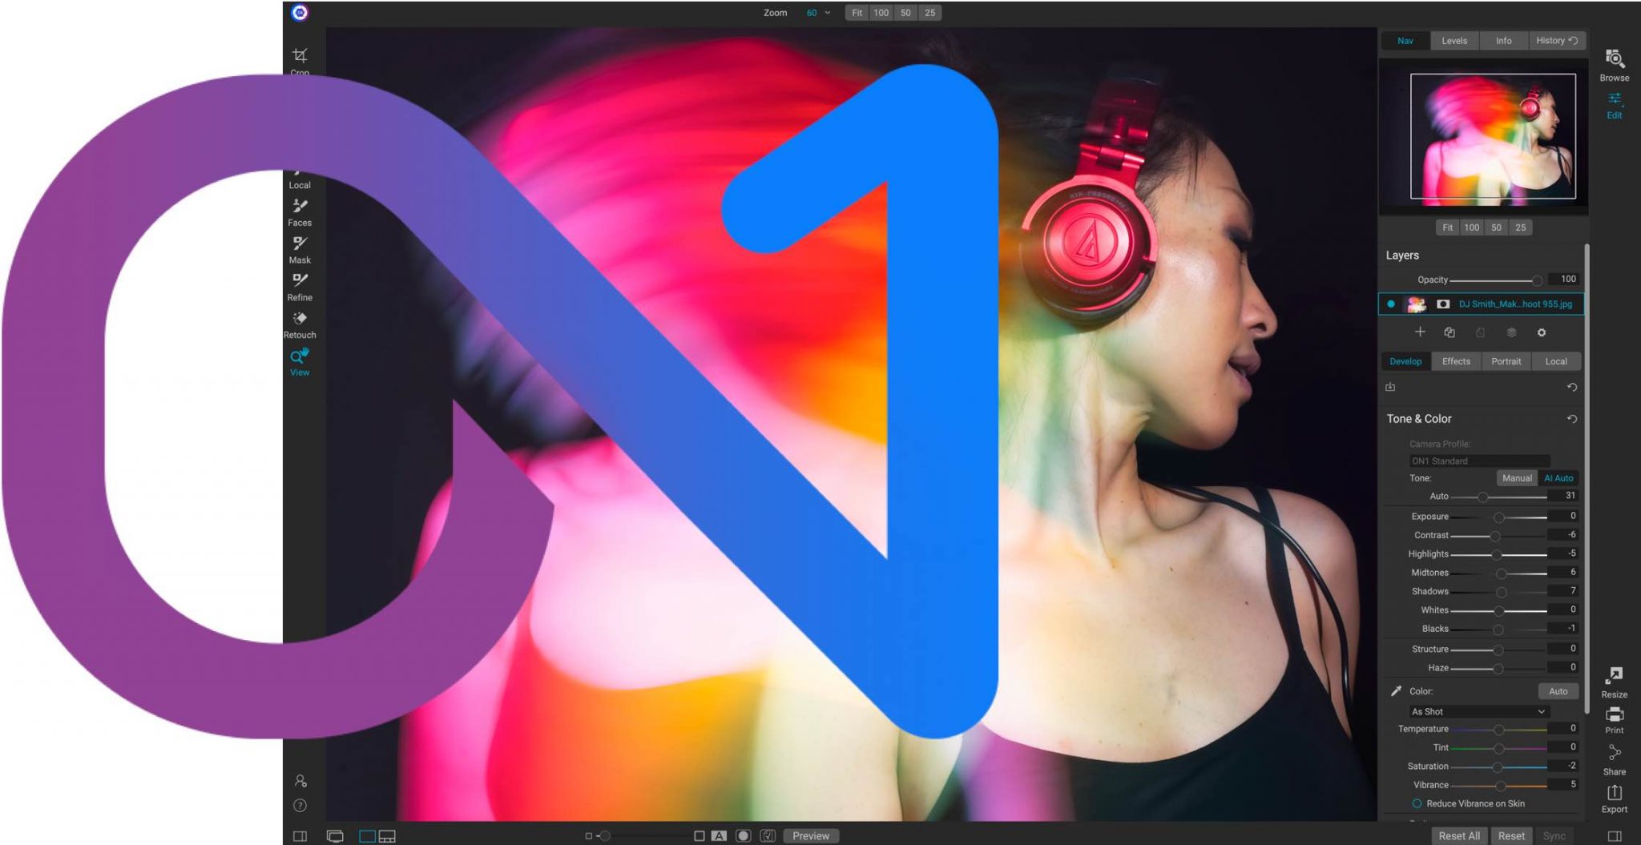Select the Faces tool

click(300, 212)
